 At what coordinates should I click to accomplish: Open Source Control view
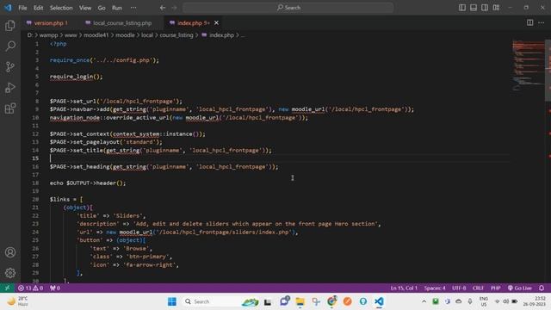coord(10,67)
